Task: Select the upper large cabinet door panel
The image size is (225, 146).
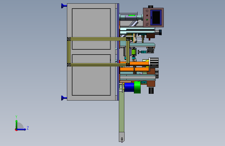Action: (91, 29)
